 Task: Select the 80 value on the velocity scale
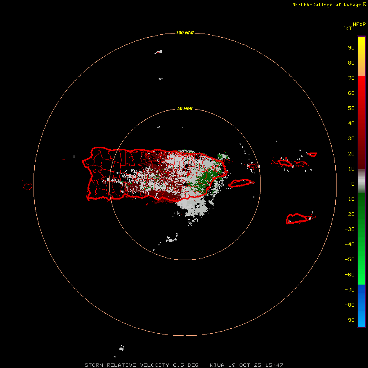point(351,63)
